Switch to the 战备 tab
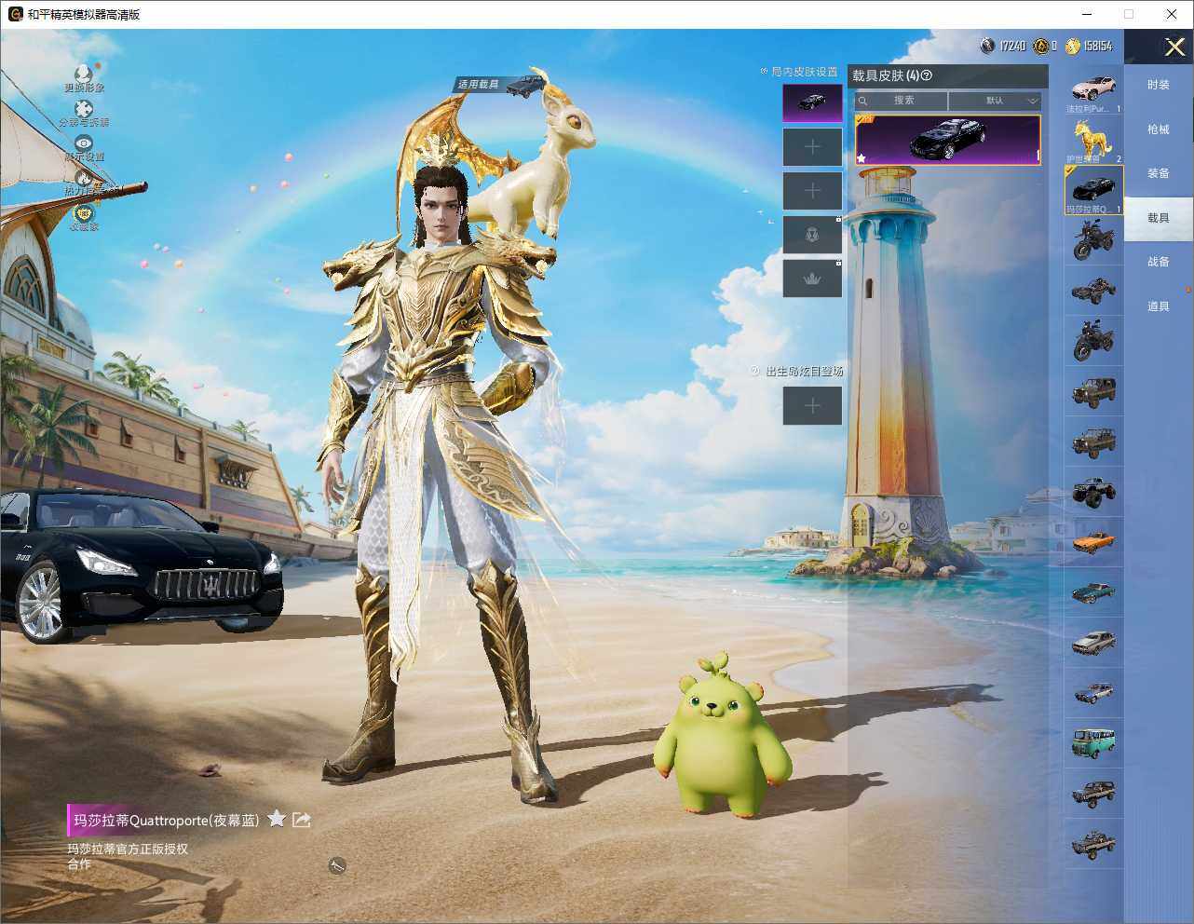This screenshot has width=1194, height=924. coord(1159,262)
